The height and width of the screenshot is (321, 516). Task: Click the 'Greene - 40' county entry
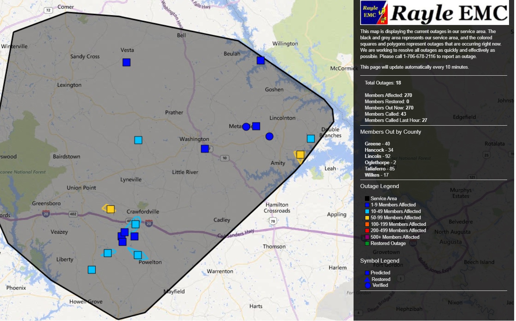tap(377, 144)
